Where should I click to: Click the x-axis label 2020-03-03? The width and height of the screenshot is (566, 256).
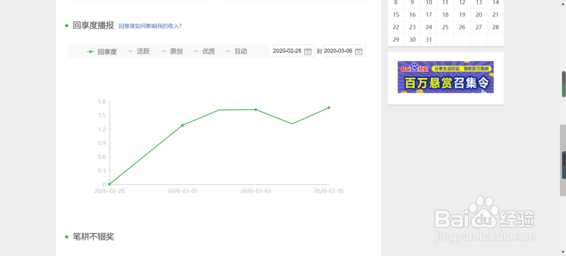click(256, 192)
